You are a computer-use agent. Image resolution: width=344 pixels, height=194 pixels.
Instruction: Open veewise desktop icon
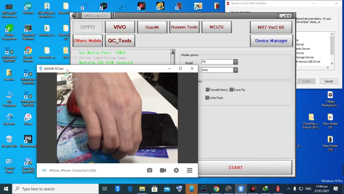(x=9, y=75)
